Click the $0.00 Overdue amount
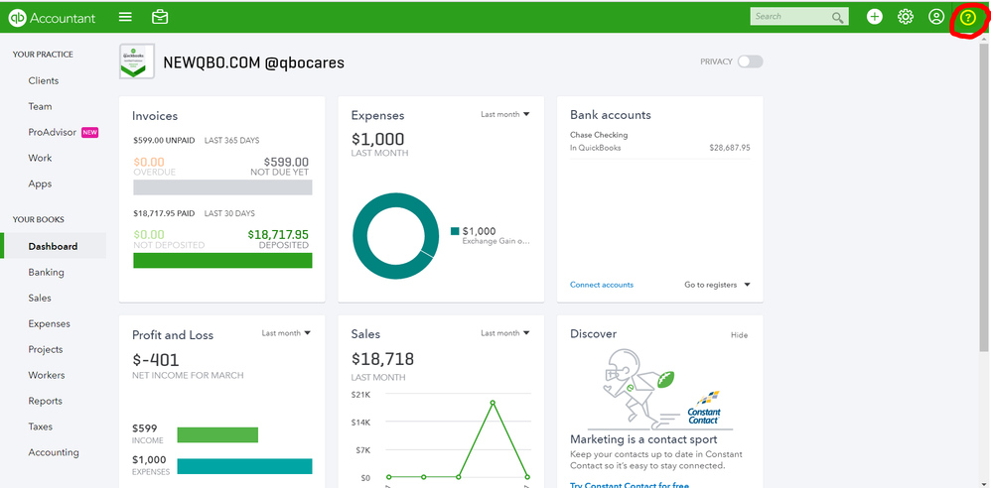The height and width of the screenshot is (488, 991). [x=149, y=163]
